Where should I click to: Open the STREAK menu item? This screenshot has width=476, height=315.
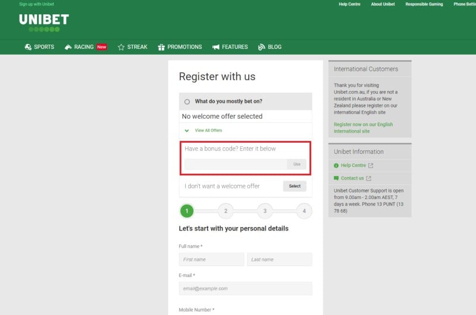tap(137, 47)
